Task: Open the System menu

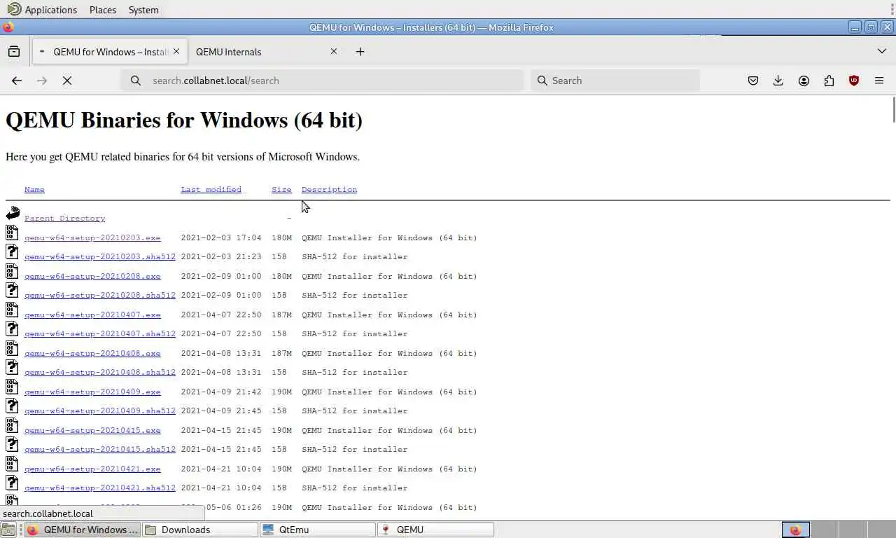Action: pyautogui.click(x=143, y=10)
